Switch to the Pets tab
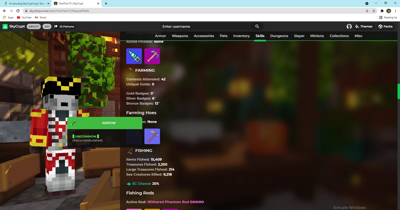 (223, 36)
